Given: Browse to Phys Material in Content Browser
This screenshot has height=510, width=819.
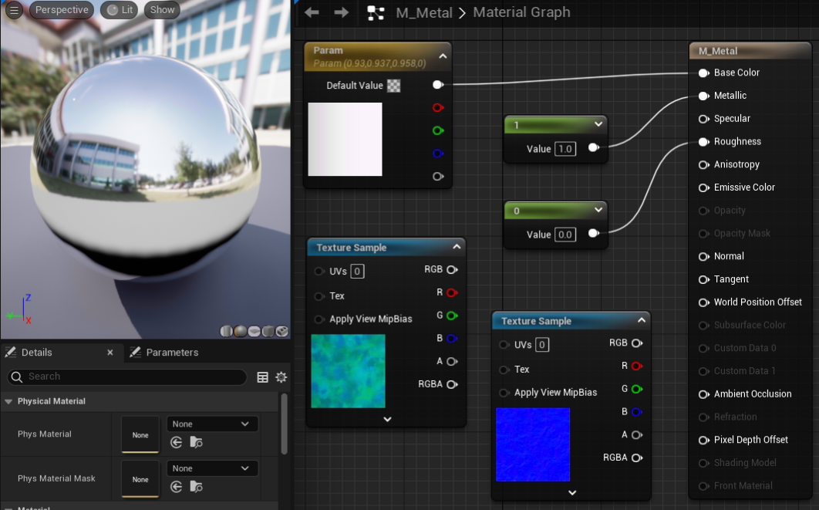Looking at the screenshot, I should pyautogui.click(x=196, y=442).
